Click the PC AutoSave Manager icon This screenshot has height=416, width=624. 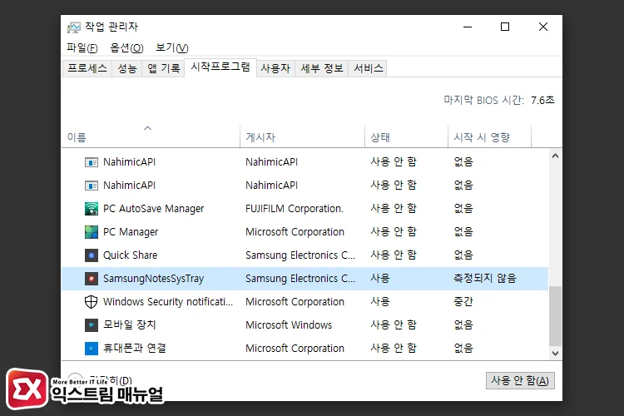coord(92,209)
